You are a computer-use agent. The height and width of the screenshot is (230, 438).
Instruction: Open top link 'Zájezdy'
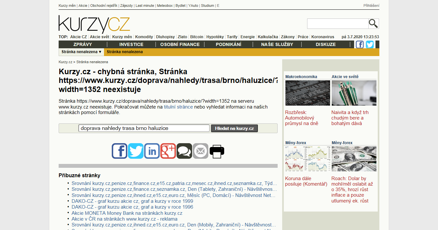point(127,6)
